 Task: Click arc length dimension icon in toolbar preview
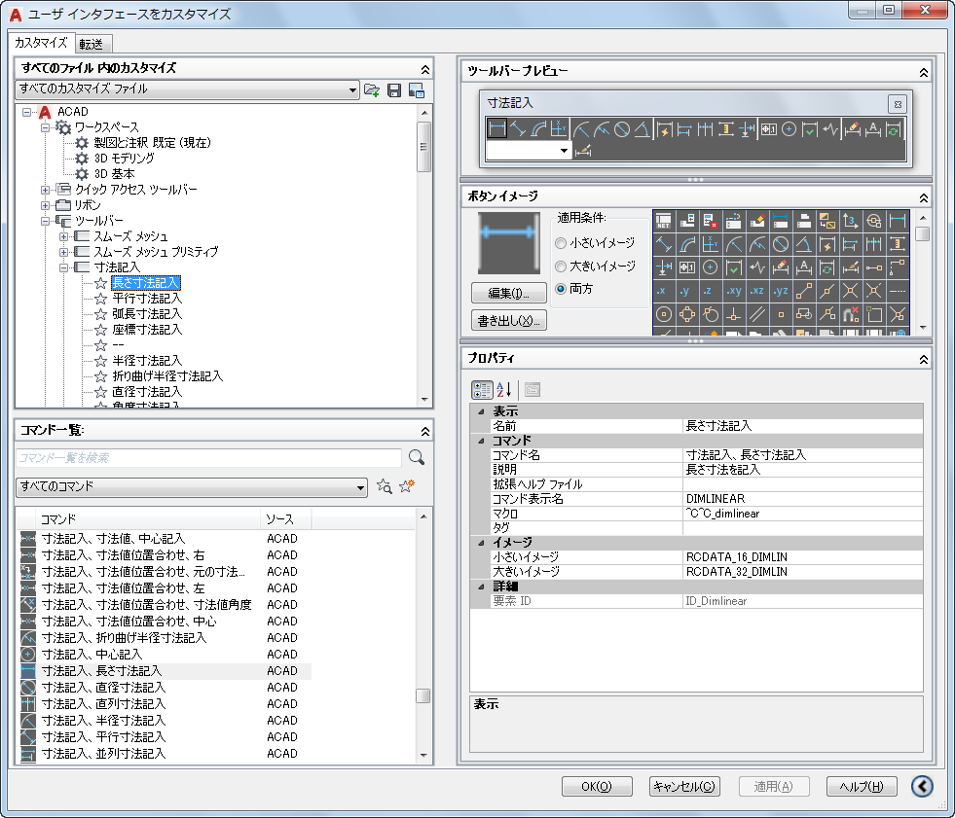pos(538,129)
